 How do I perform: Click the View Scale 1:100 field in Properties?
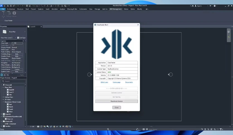[x=17, y=43]
